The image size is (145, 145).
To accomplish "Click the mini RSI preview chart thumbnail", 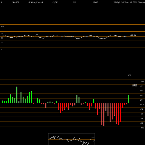I will pyautogui.click(x=72, y=139).
